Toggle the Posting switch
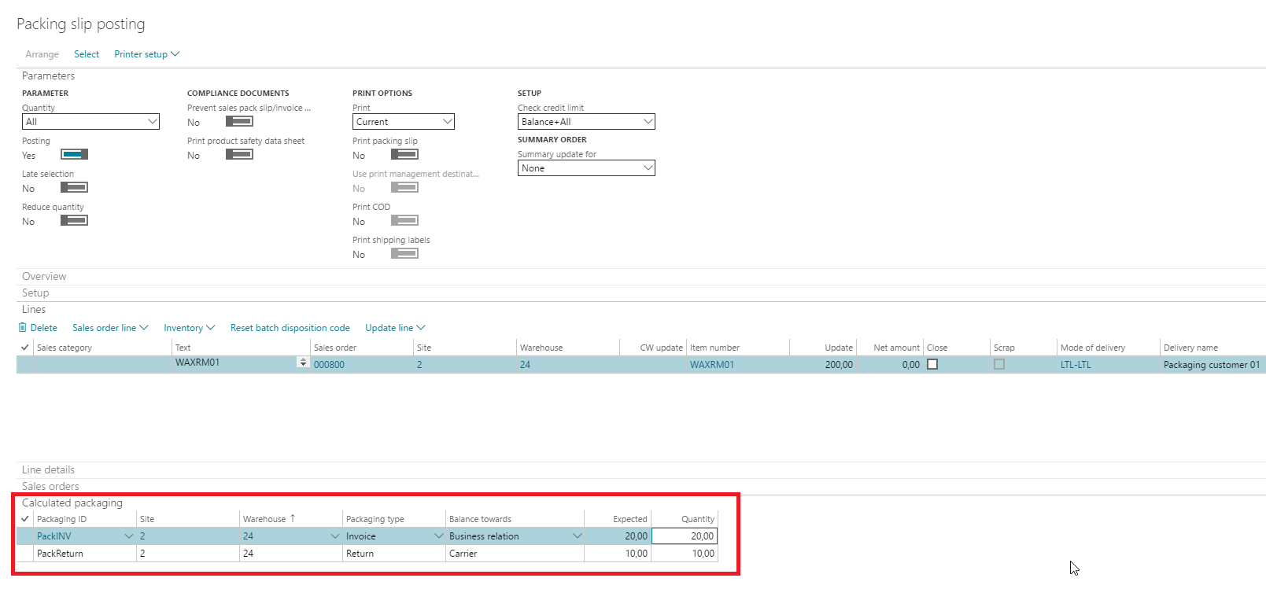Viewport: 1266px width, 589px height. [75, 155]
